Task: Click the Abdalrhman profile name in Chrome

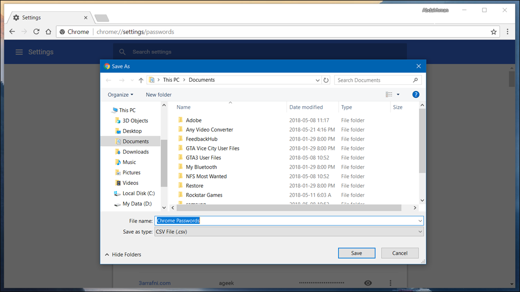Action: 435,10
